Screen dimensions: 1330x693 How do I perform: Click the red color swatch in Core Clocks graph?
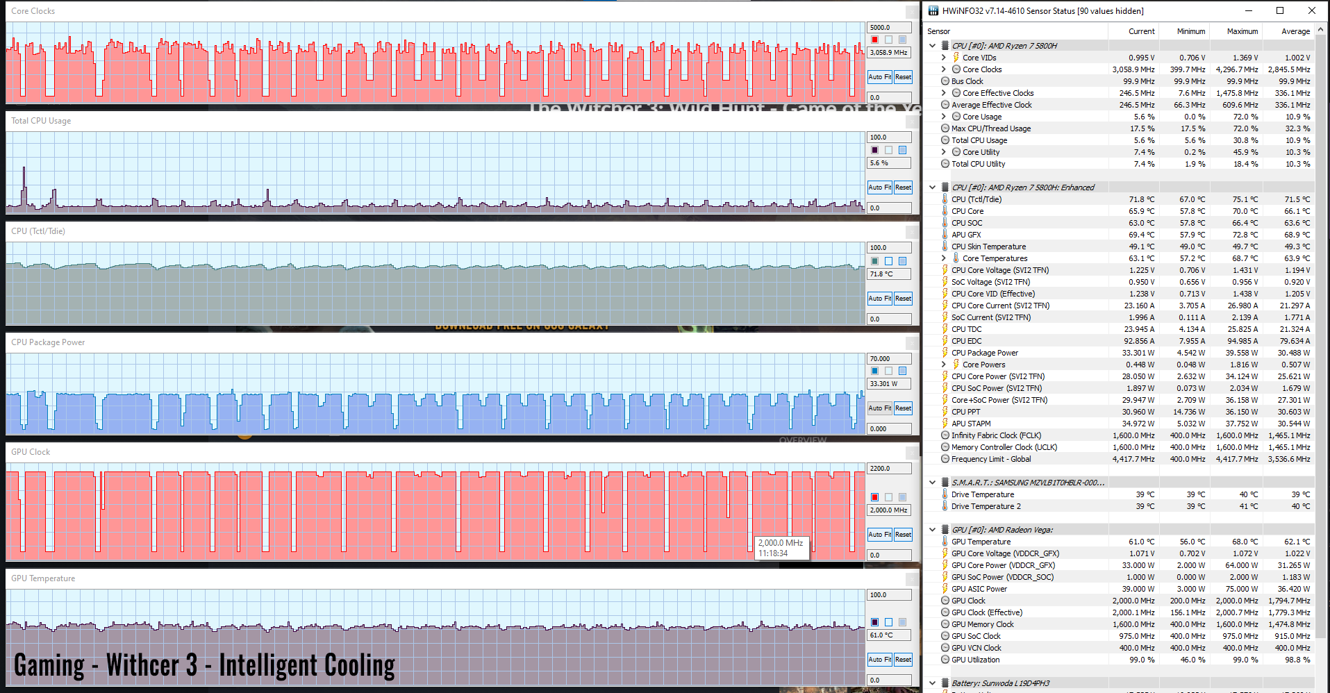point(875,40)
